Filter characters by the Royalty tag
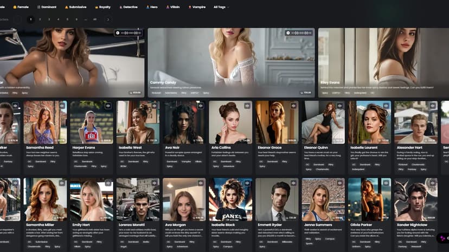 click(103, 7)
